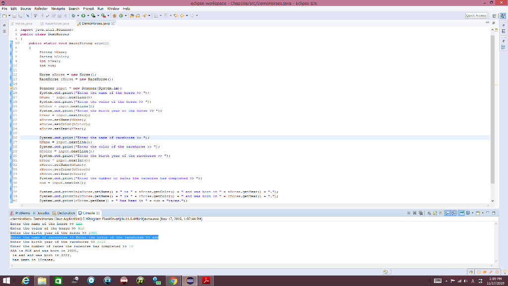Open the Debug launcher icon
The width and height of the screenshot is (508, 286).
[73, 15]
